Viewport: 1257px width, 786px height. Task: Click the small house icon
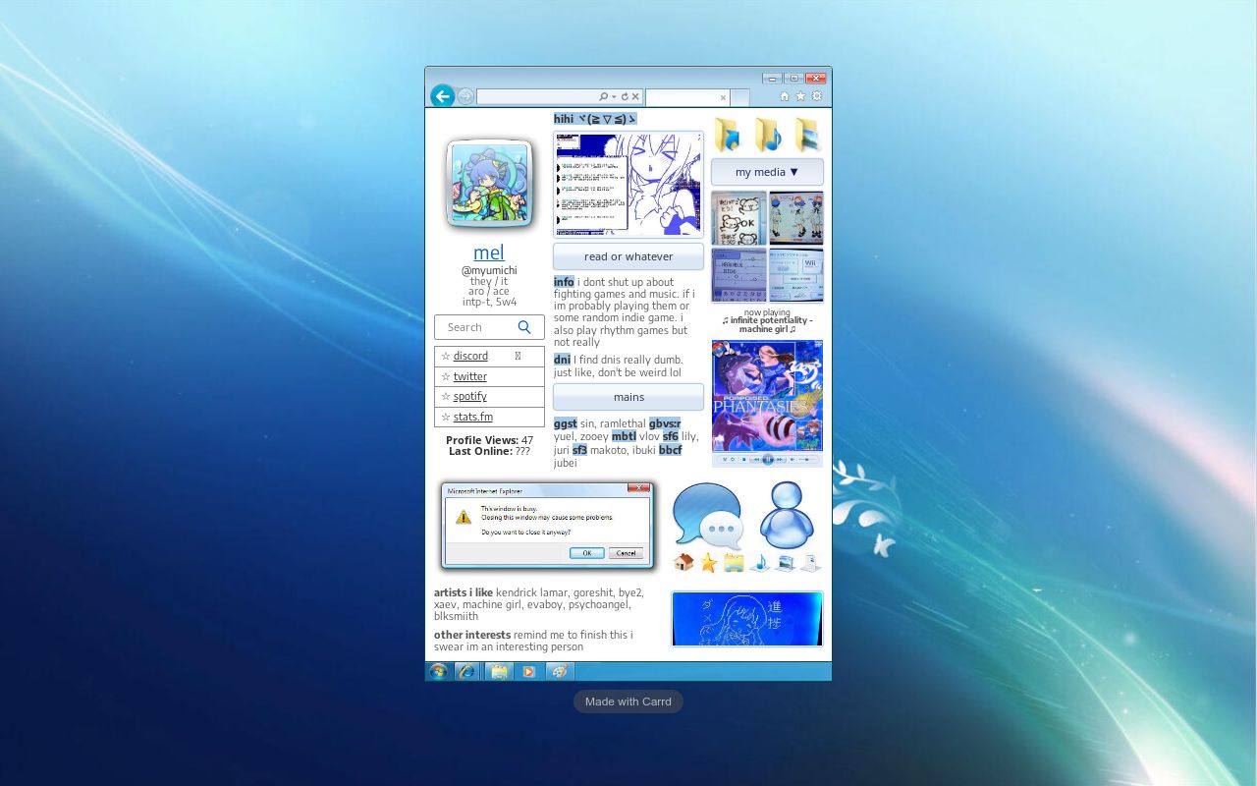tap(683, 563)
